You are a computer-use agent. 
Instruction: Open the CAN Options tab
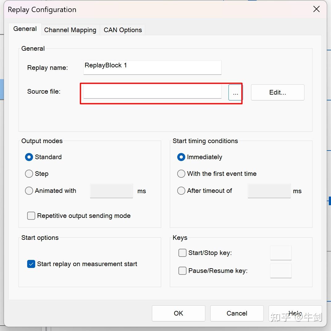point(123,30)
